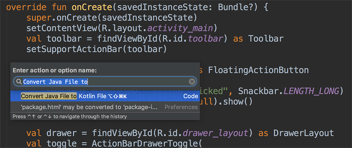352x148 pixels.
Task: Click inside the "Convert Java File to" search field
Action: [117, 82]
